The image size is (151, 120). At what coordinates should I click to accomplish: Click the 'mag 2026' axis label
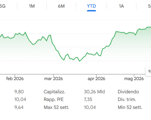coord(134,79)
